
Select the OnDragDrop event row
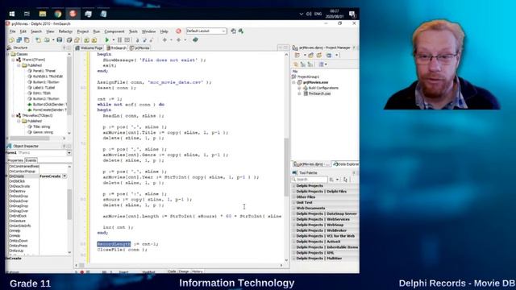click(19, 206)
